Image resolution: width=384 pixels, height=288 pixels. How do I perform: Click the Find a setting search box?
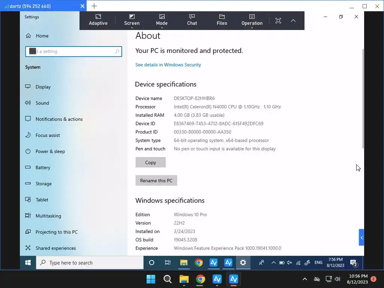[73, 51]
